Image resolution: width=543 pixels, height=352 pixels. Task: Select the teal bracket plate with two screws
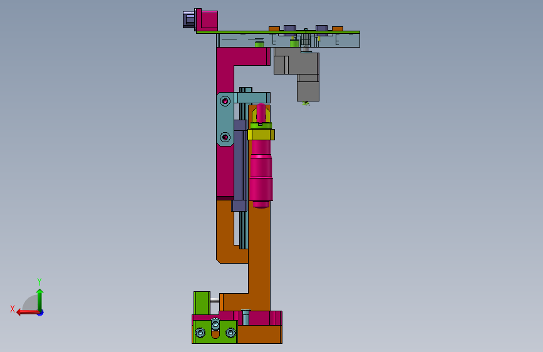click(225, 120)
